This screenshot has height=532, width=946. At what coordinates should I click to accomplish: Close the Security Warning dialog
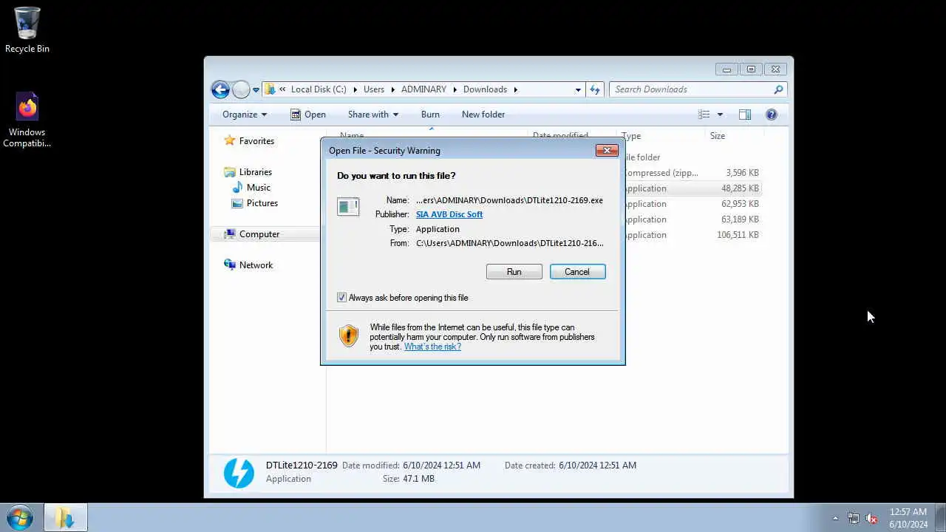[607, 150]
